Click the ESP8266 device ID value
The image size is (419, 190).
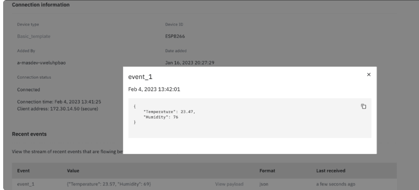tap(175, 36)
